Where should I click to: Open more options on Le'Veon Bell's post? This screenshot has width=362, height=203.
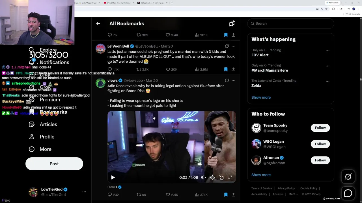click(233, 46)
